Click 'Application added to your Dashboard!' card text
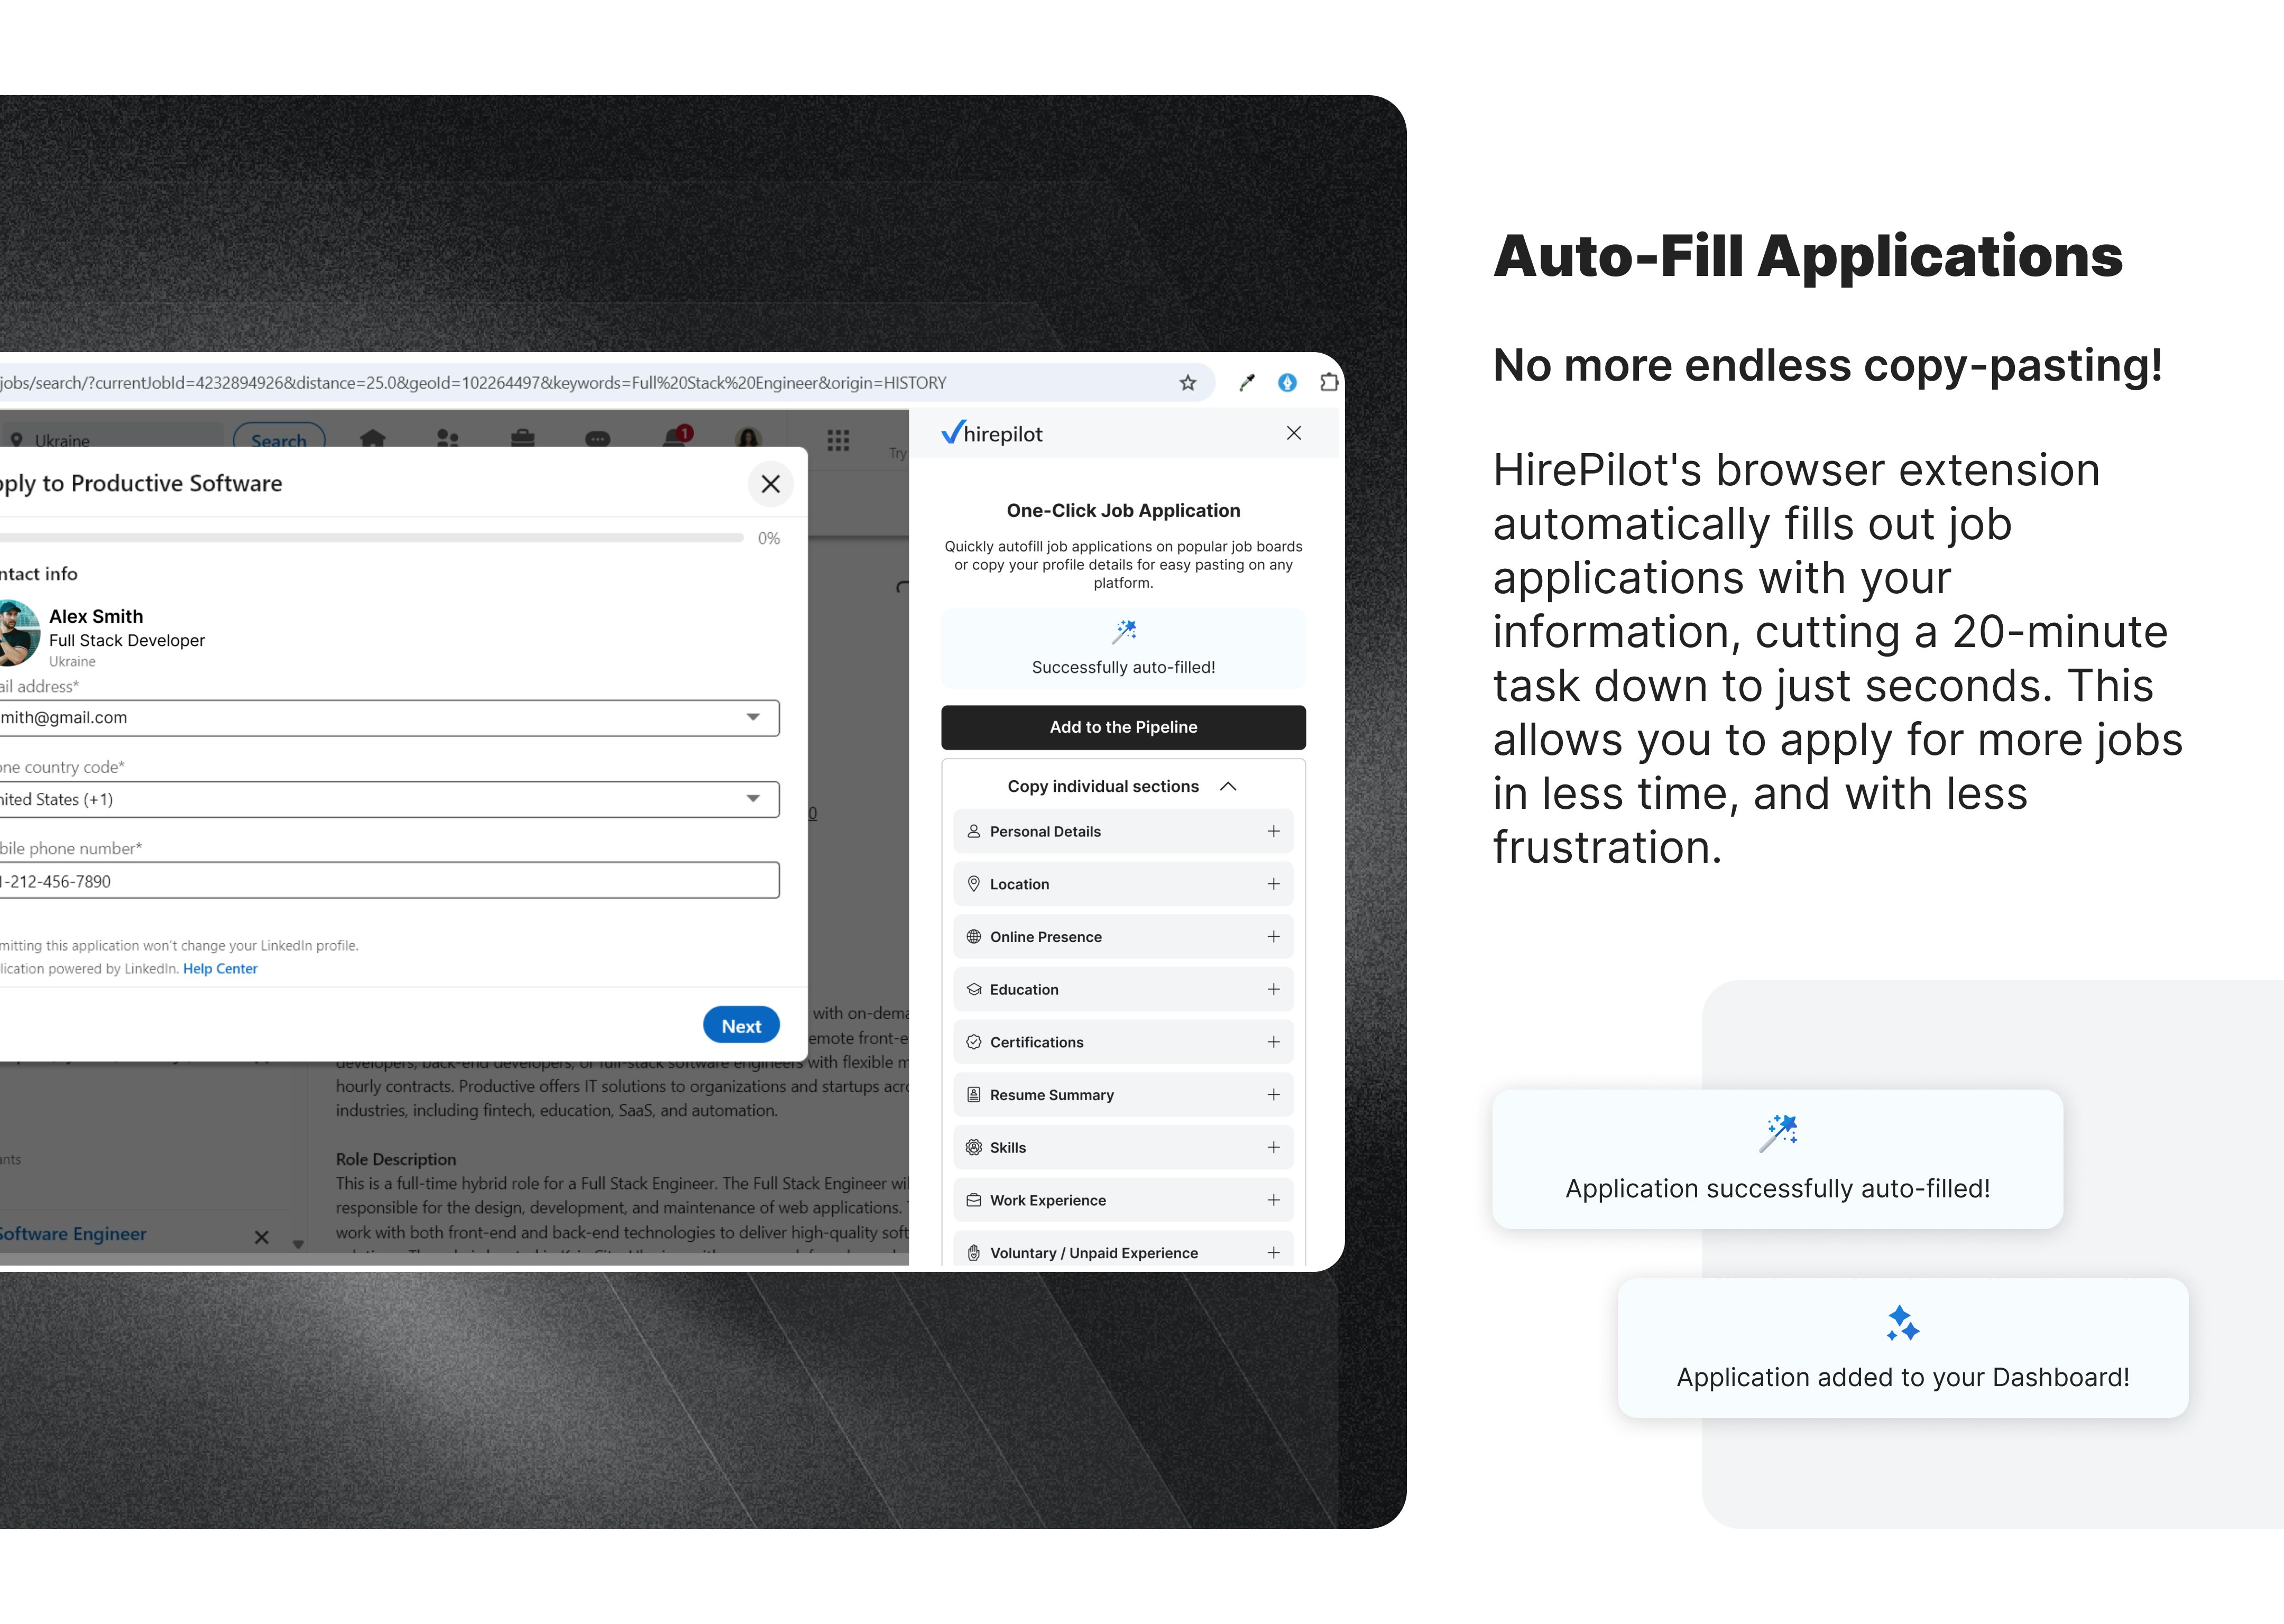2284x1624 pixels. click(1903, 1377)
